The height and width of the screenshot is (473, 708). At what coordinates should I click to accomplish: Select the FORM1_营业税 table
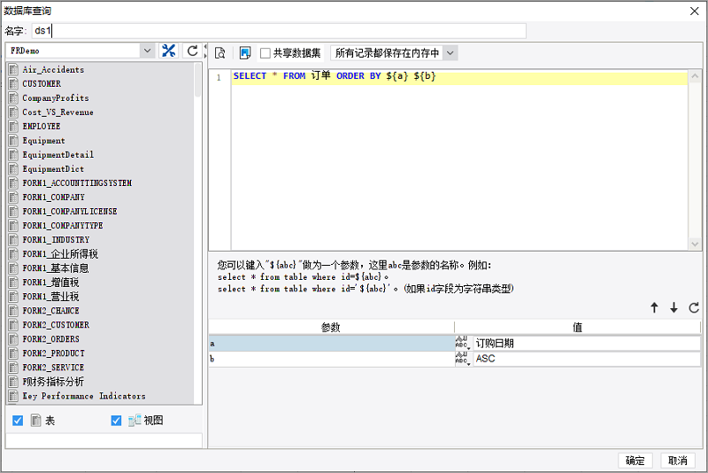tap(50, 297)
